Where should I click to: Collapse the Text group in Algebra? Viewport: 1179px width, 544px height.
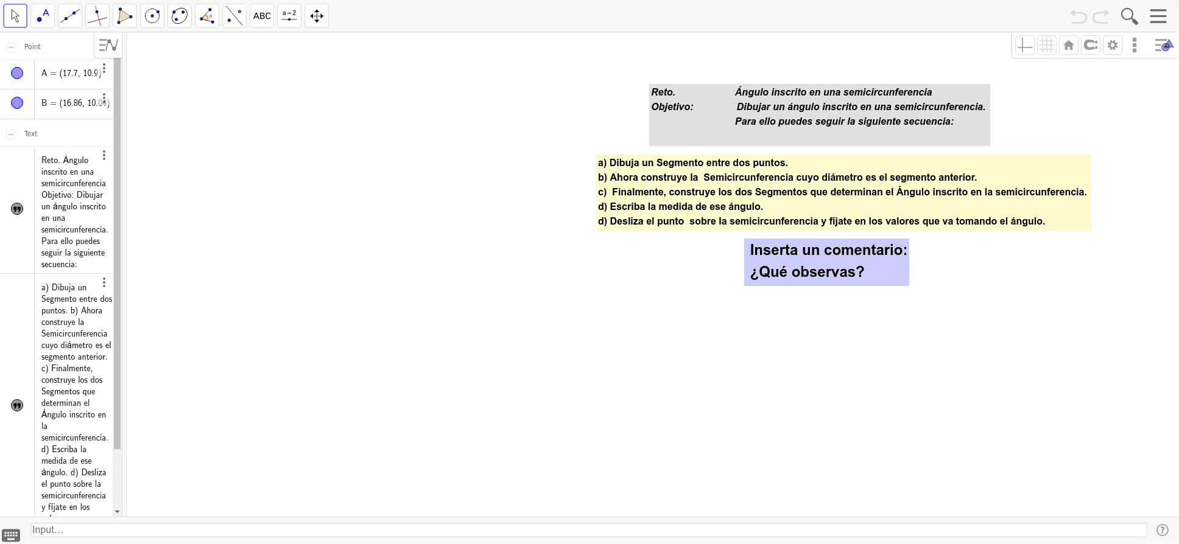pos(11,134)
